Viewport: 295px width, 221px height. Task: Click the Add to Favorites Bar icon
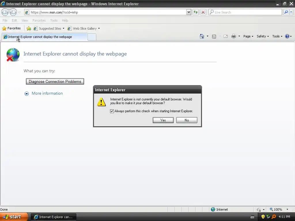click(29, 28)
